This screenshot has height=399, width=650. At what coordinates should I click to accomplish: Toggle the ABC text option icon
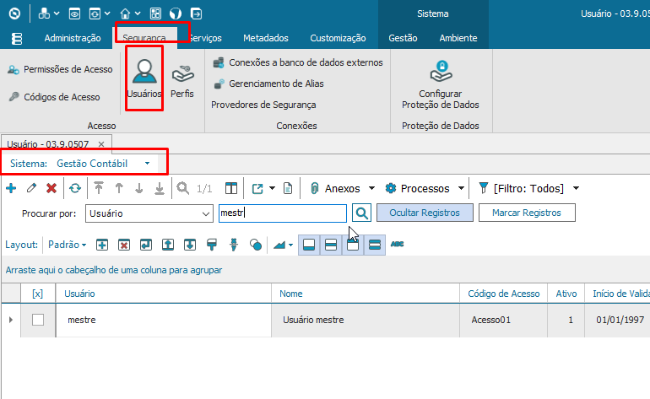click(397, 244)
